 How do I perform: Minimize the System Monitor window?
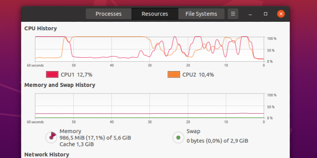pyautogui.click(x=250, y=14)
